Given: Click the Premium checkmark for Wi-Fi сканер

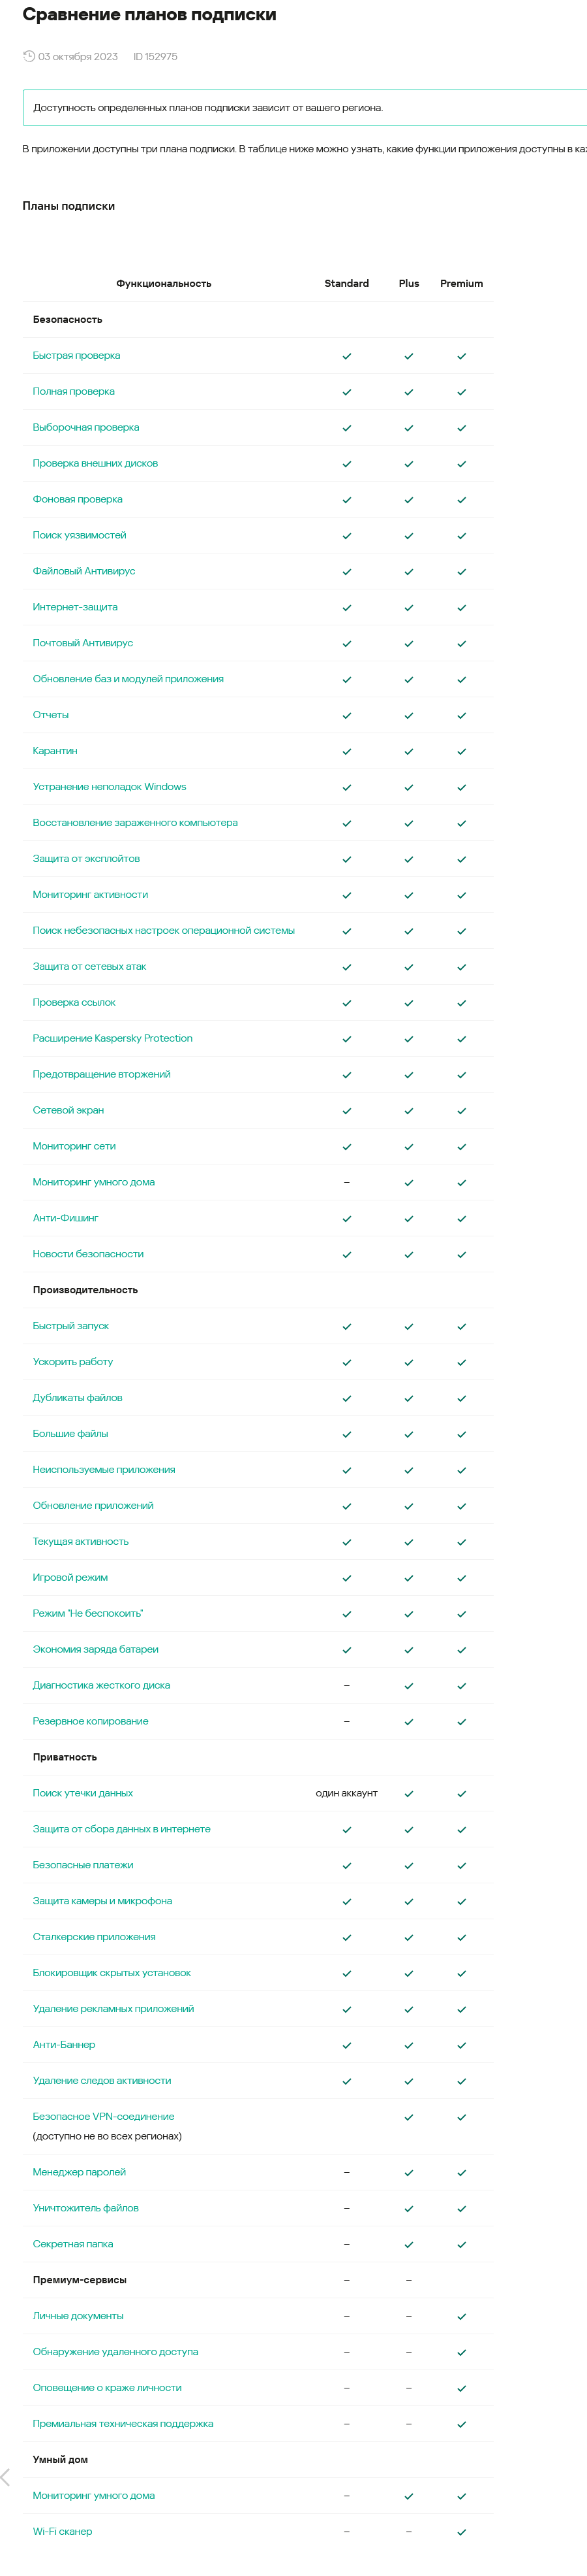Looking at the screenshot, I should (461, 2532).
